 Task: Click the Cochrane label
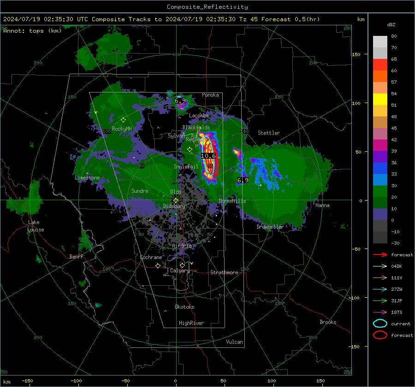151,257
